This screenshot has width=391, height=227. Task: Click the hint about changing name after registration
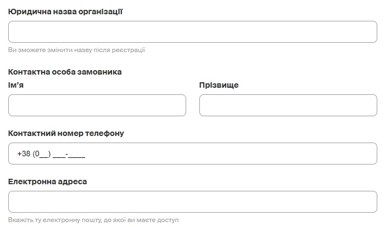point(76,50)
